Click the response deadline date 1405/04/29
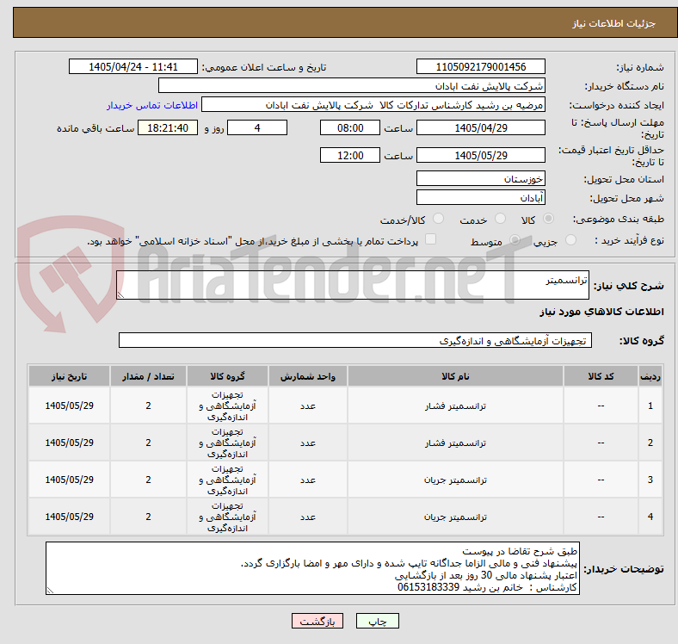This screenshot has height=644, width=678. click(x=480, y=127)
